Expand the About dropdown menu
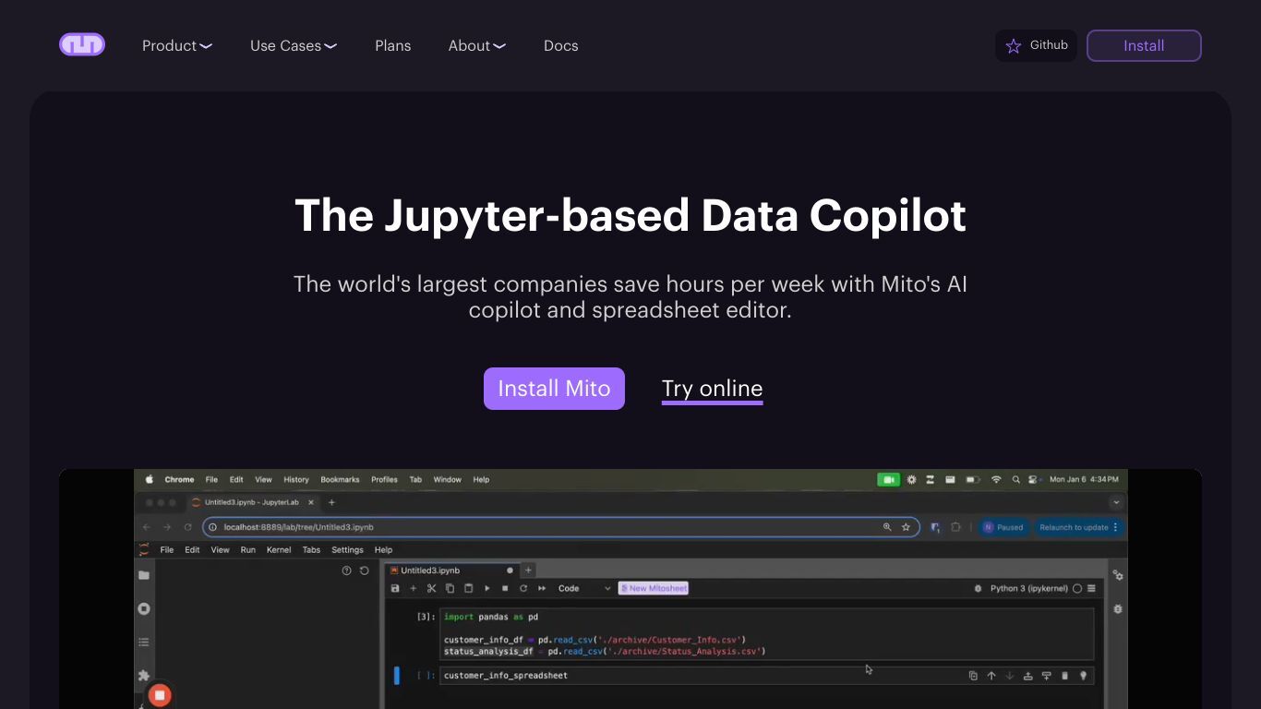Image resolution: width=1261 pixels, height=709 pixels. point(477,45)
